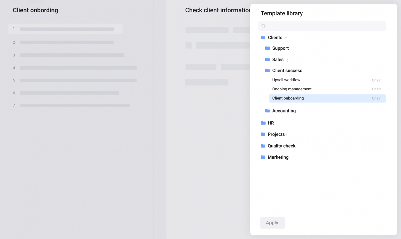Viewport: 401px width, 239px height.
Task: Collapse the Clients folder using its chevron
Action: tap(286, 38)
